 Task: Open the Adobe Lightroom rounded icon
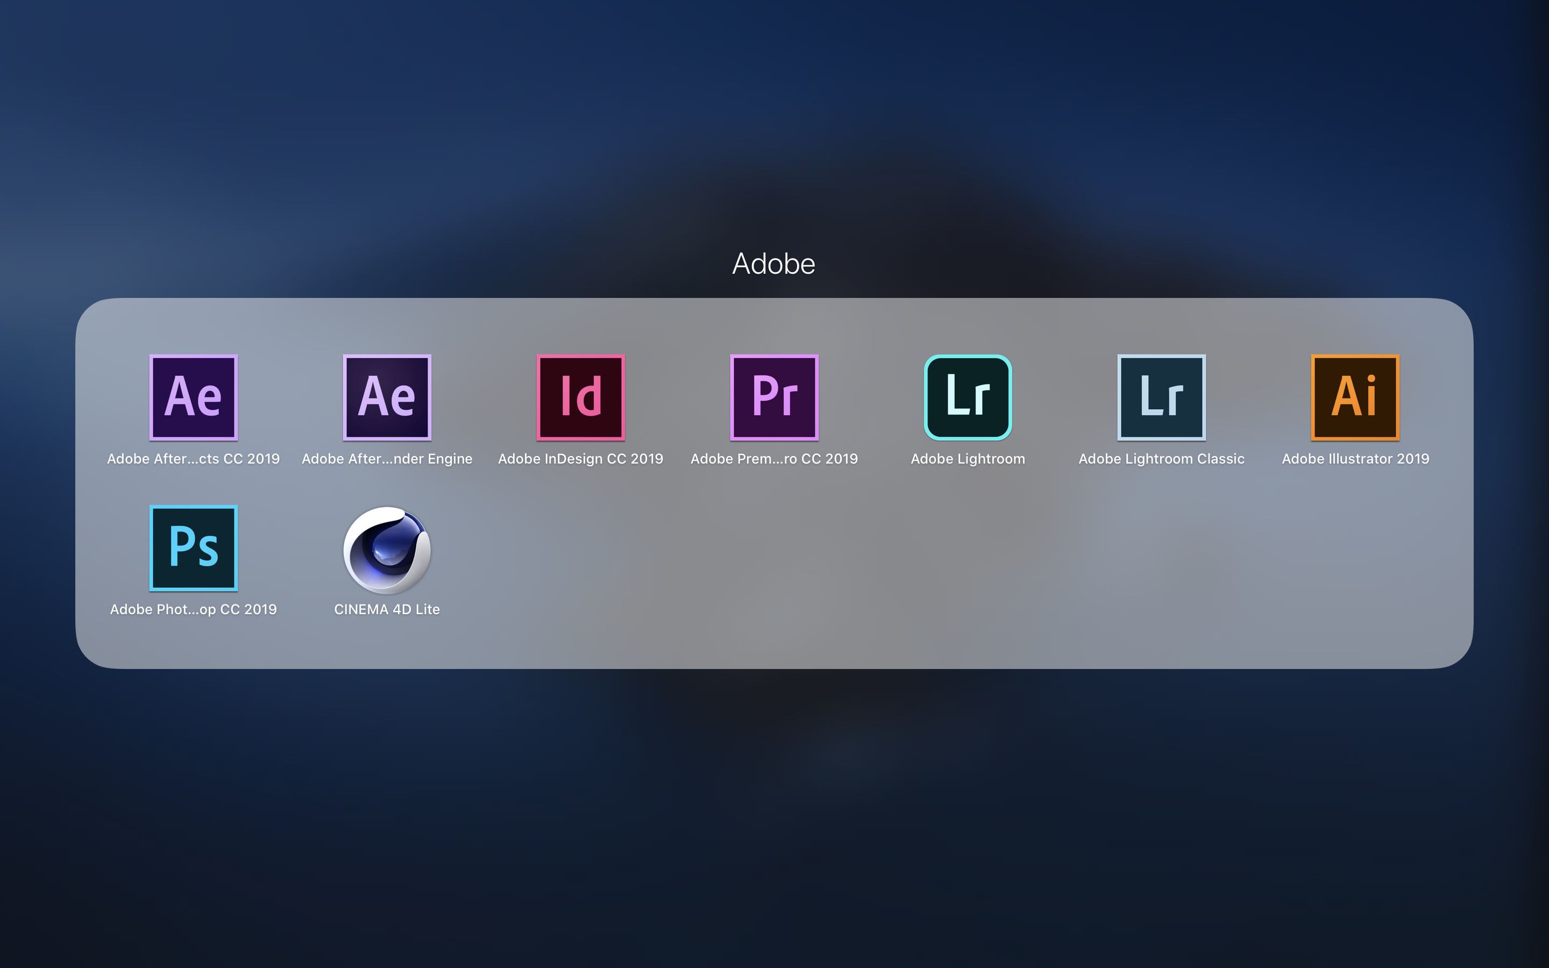point(968,397)
